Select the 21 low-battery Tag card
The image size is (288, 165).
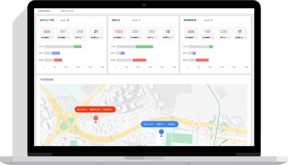[96, 33]
